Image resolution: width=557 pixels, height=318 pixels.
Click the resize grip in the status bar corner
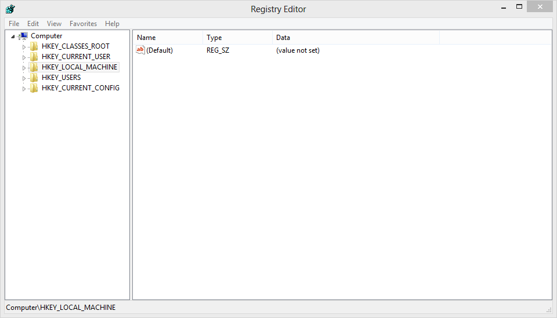[x=548, y=309]
